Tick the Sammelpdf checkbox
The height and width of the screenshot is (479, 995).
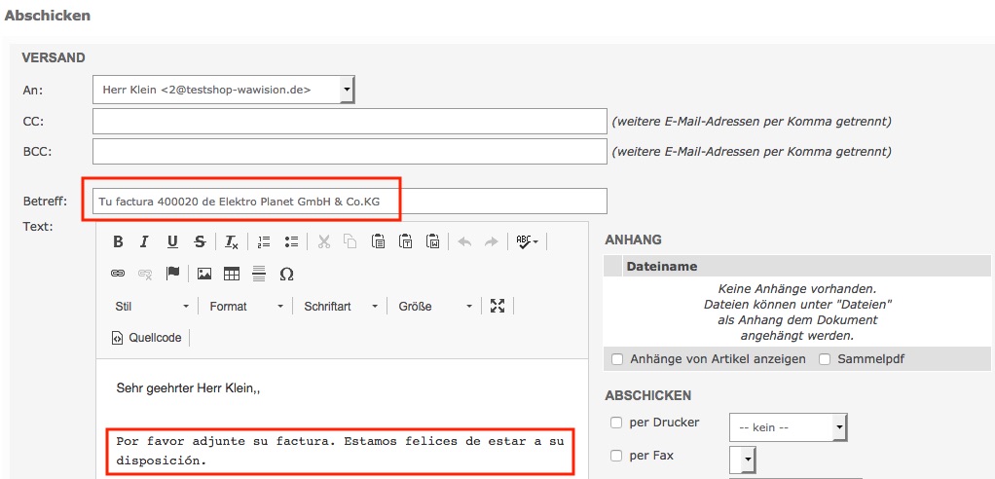[825, 359]
